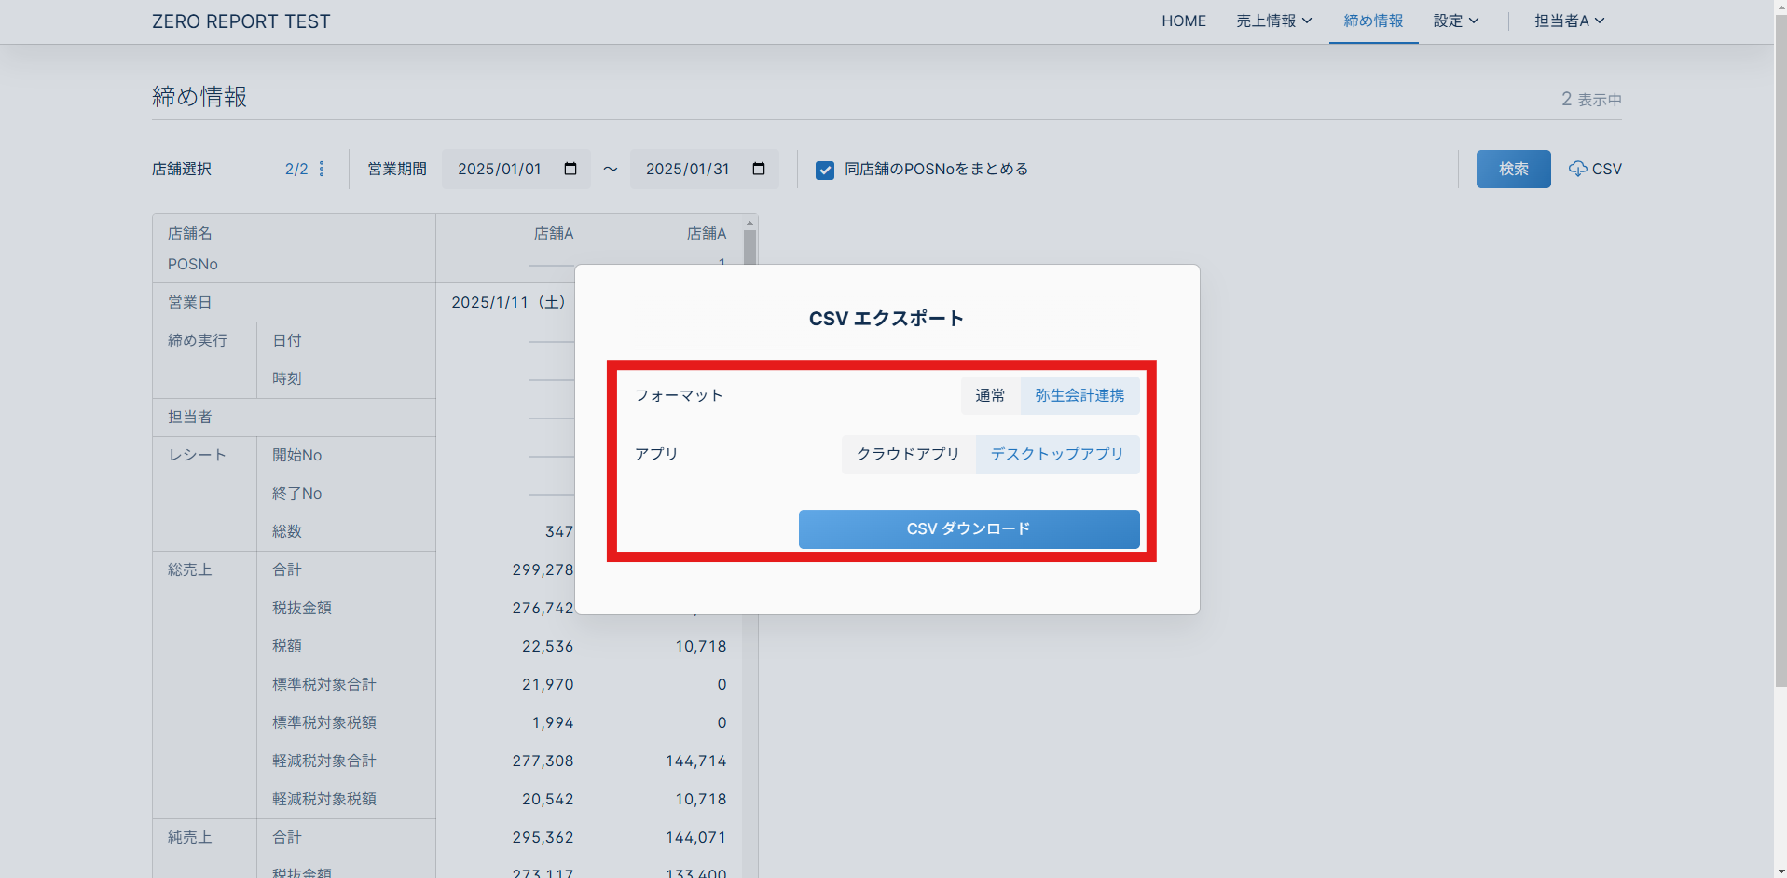Choose the クラウドアプリ option
The width and height of the screenshot is (1787, 878).
pyautogui.click(x=907, y=454)
